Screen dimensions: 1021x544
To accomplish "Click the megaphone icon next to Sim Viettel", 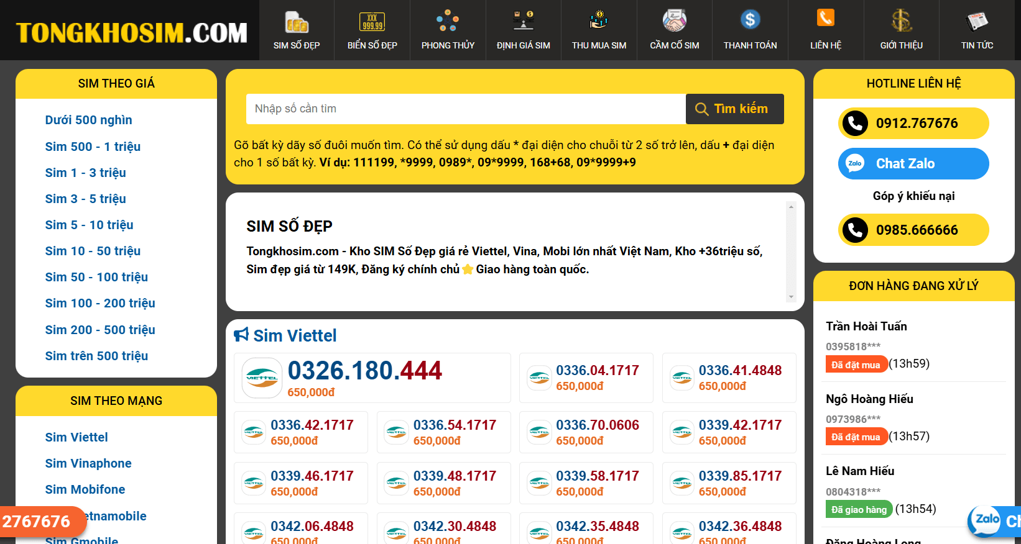I will pyautogui.click(x=241, y=335).
